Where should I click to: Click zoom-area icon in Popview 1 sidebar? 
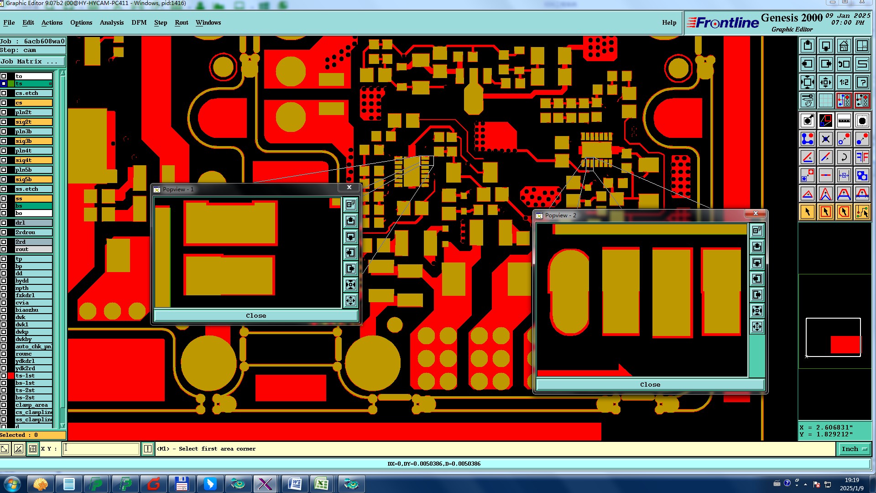point(350,205)
